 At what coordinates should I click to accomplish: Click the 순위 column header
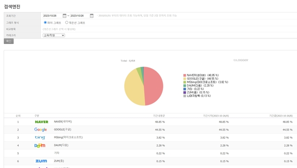click(x=18, y=116)
